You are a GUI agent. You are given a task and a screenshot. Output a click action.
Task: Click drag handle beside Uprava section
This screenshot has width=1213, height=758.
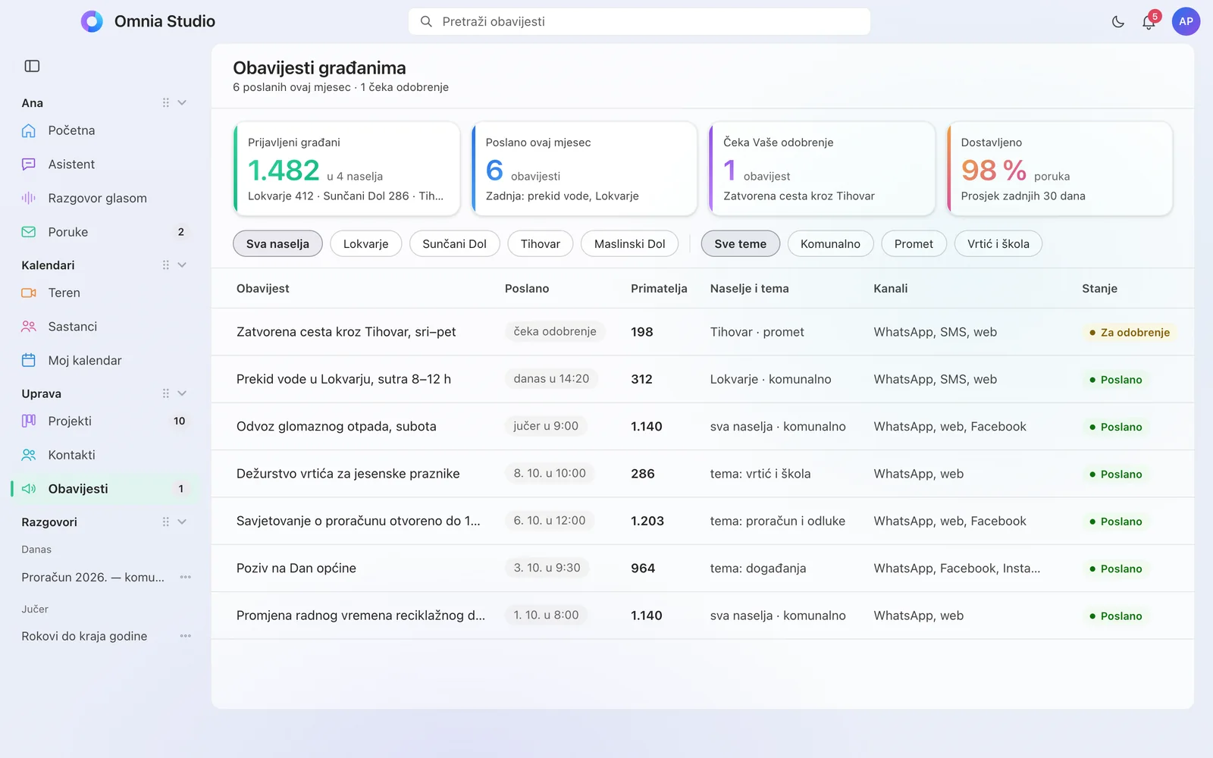click(x=165, y=393)
